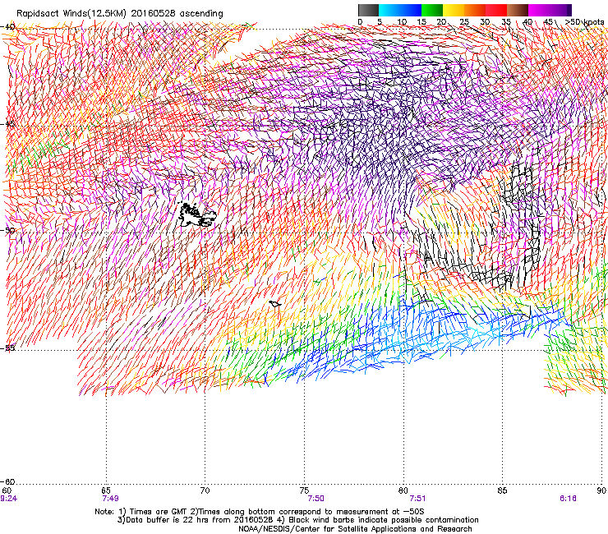Click the magenta 40-45 knots legend segment
This screenshot has height=534, width=608.
(539, 10)
